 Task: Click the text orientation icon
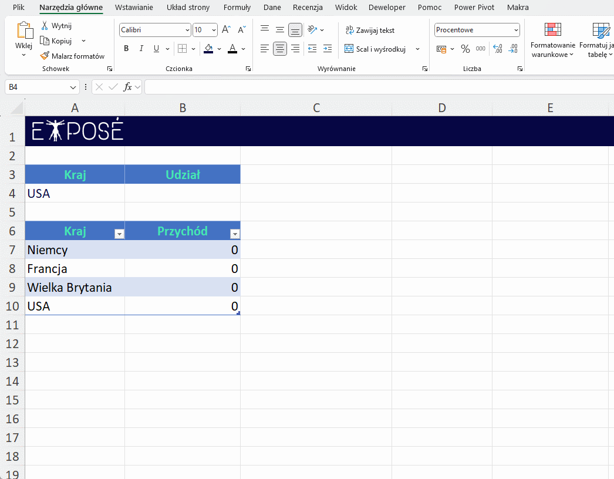point(312,30)
